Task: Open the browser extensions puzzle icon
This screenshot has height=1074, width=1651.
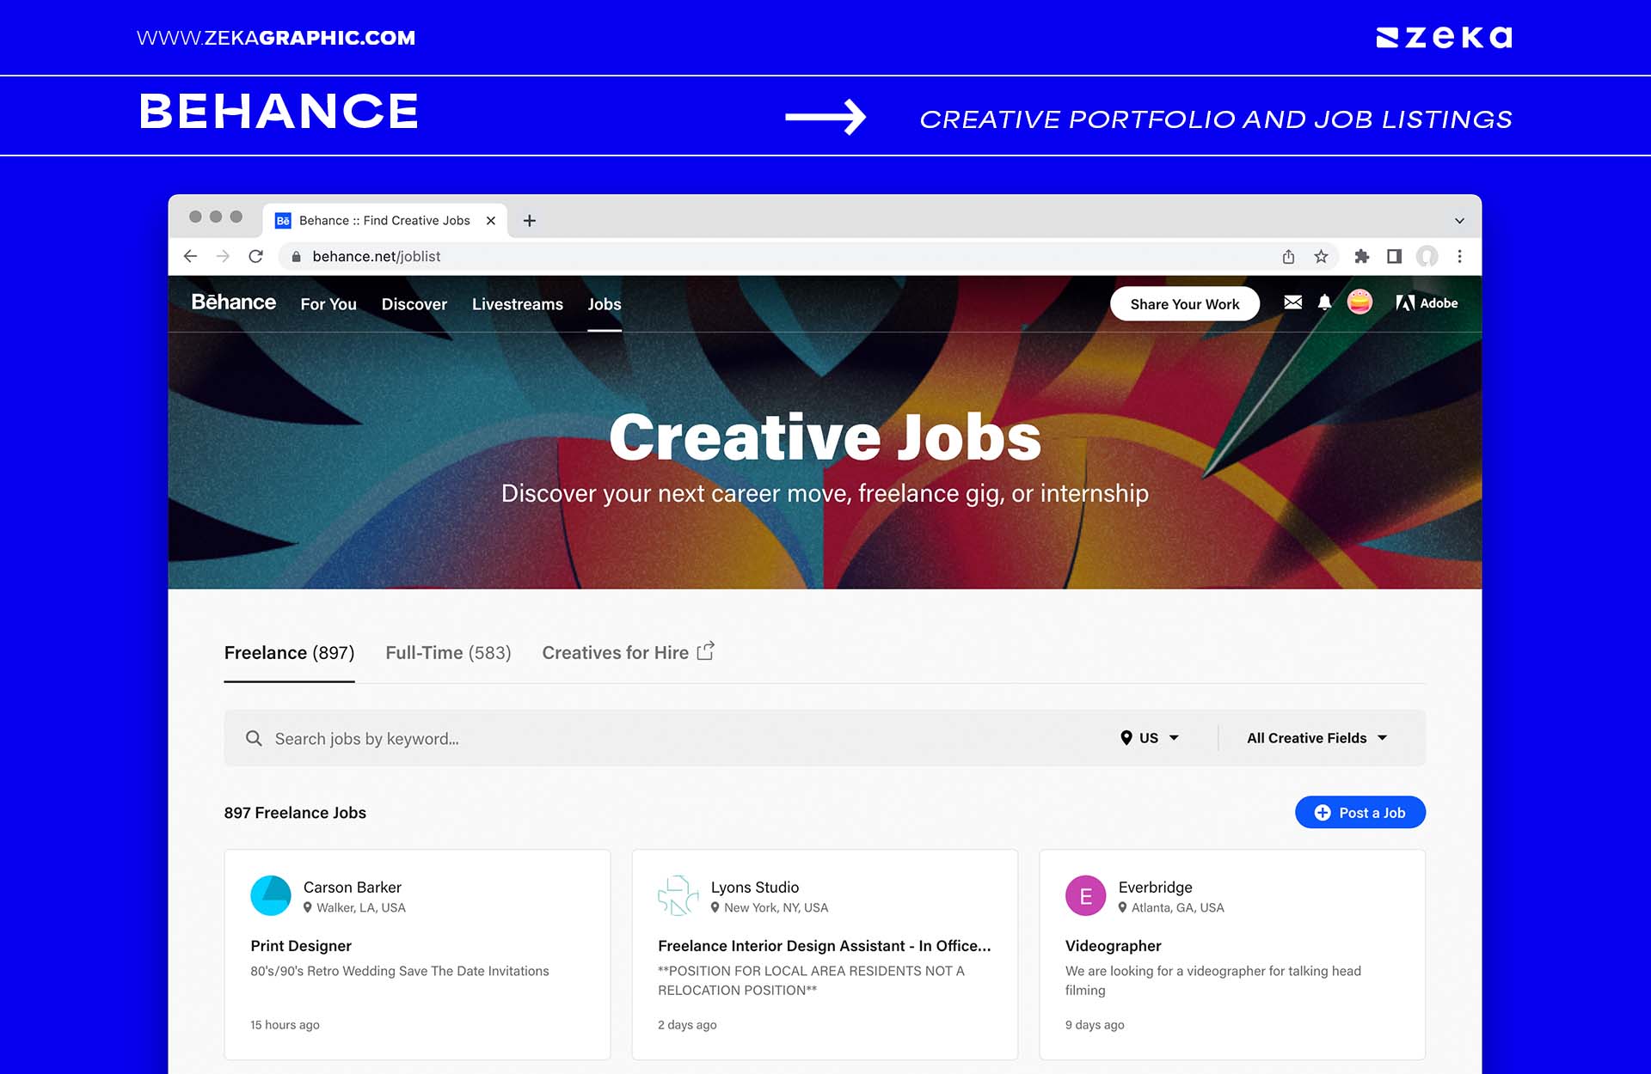Action: pyautogui.click(x=1362, y=256)
